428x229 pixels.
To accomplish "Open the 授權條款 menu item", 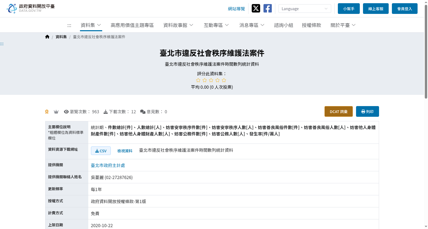I will [311, 25].
